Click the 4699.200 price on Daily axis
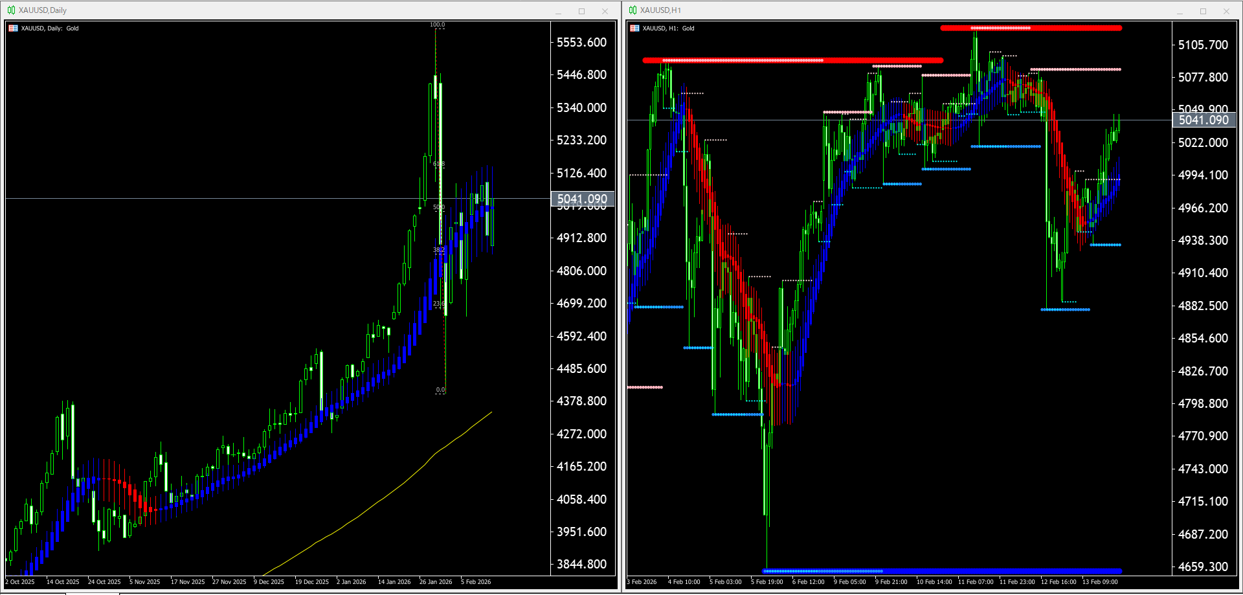Image resolution: width=1243 pixels, height=595 pixels. click(581, 303)
